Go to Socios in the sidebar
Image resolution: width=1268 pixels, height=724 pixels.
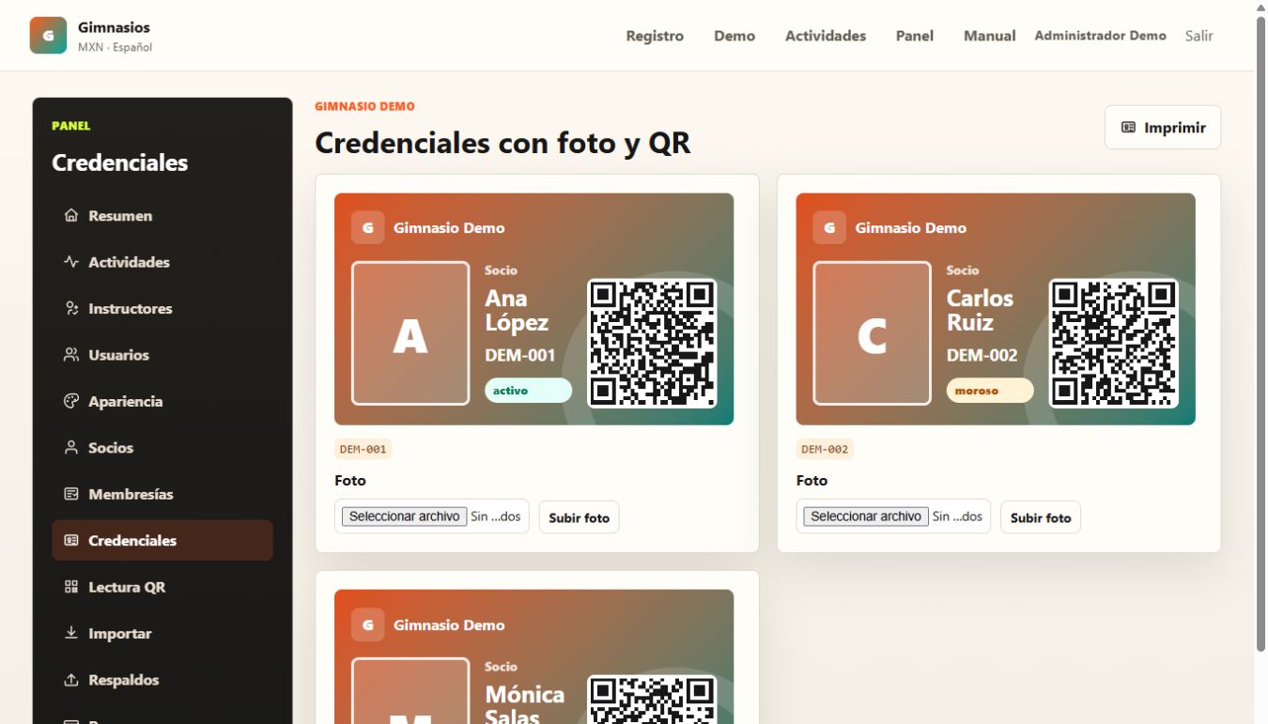162,448
